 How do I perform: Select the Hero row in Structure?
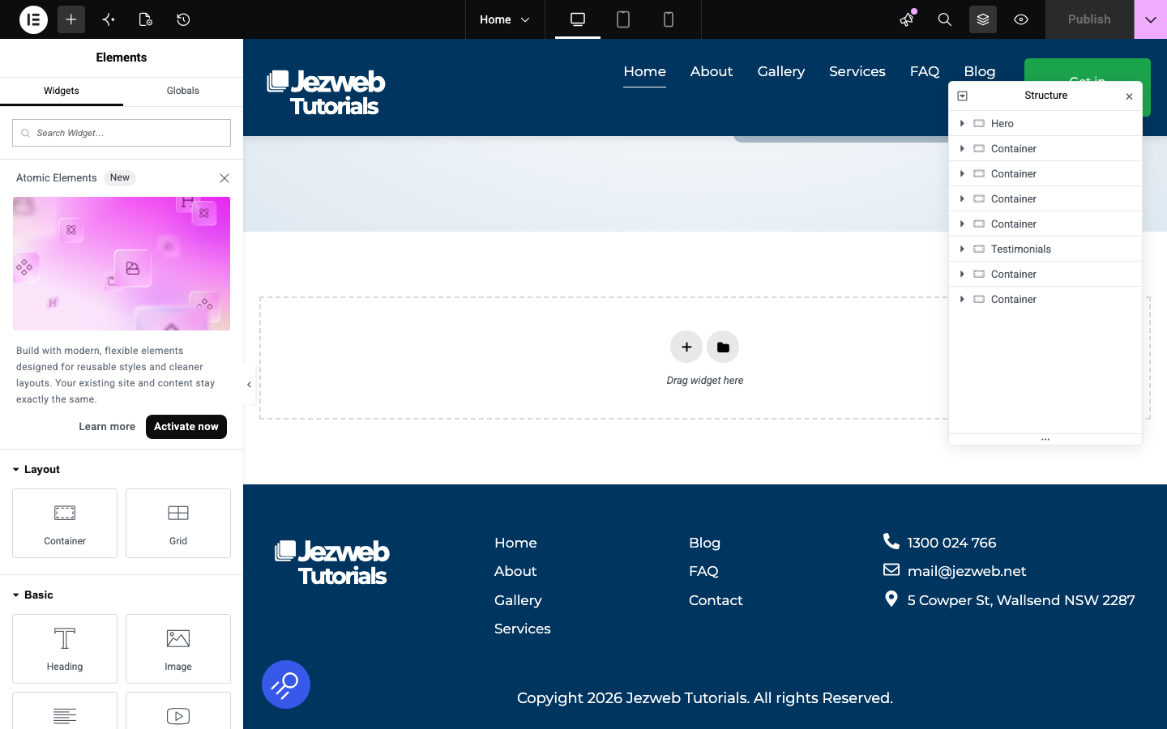tap(1045, 124)
